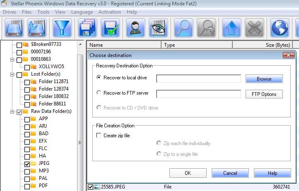
Task: Click the magnifying glass search icon
Action: click(x=183, y=28)
